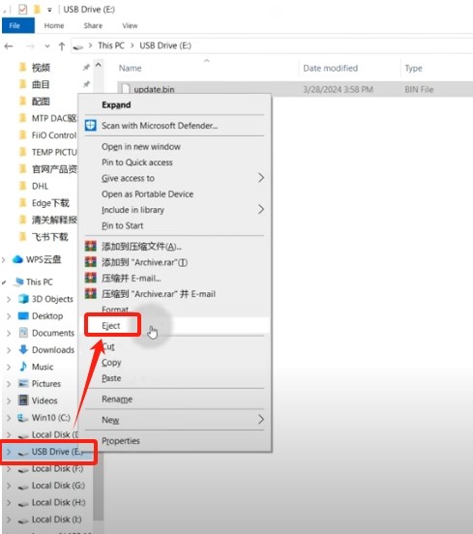Click This PC in the address breadcrumb
The height and width of the screenshot is (534, 473).
click(x=111, y=45)
